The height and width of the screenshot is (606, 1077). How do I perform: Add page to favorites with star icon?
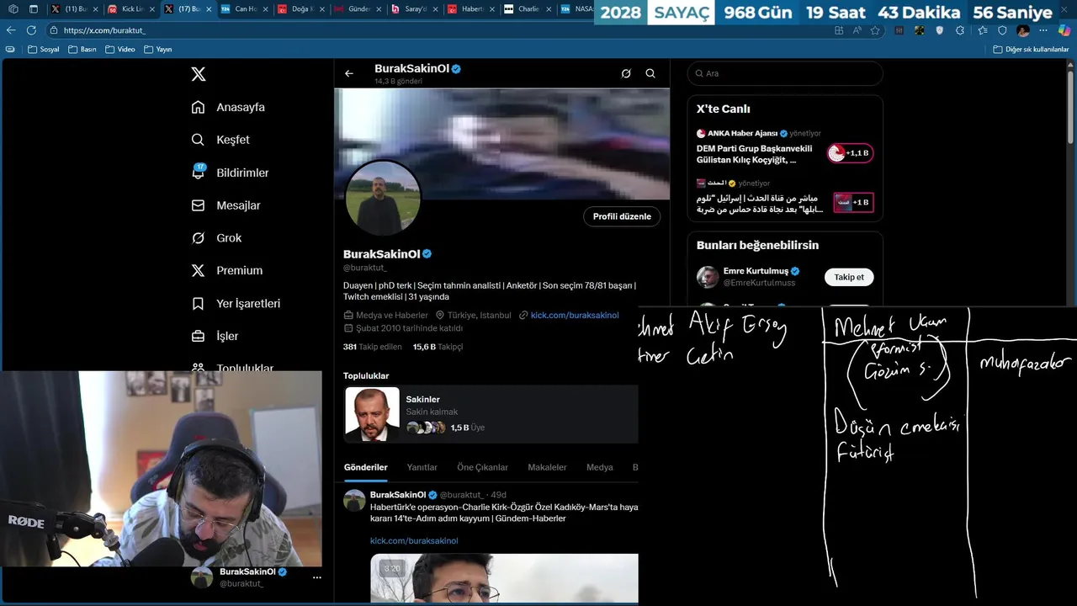pyautogui.click(x=875, y=30)
